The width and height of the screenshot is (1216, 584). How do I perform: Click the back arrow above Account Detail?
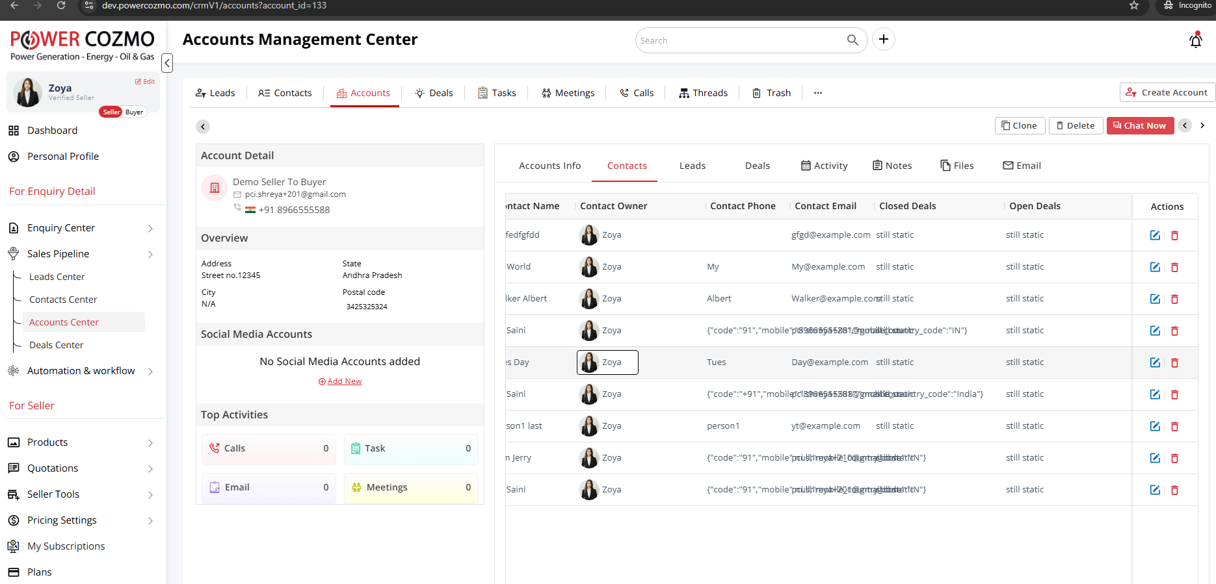coord(204,127)
